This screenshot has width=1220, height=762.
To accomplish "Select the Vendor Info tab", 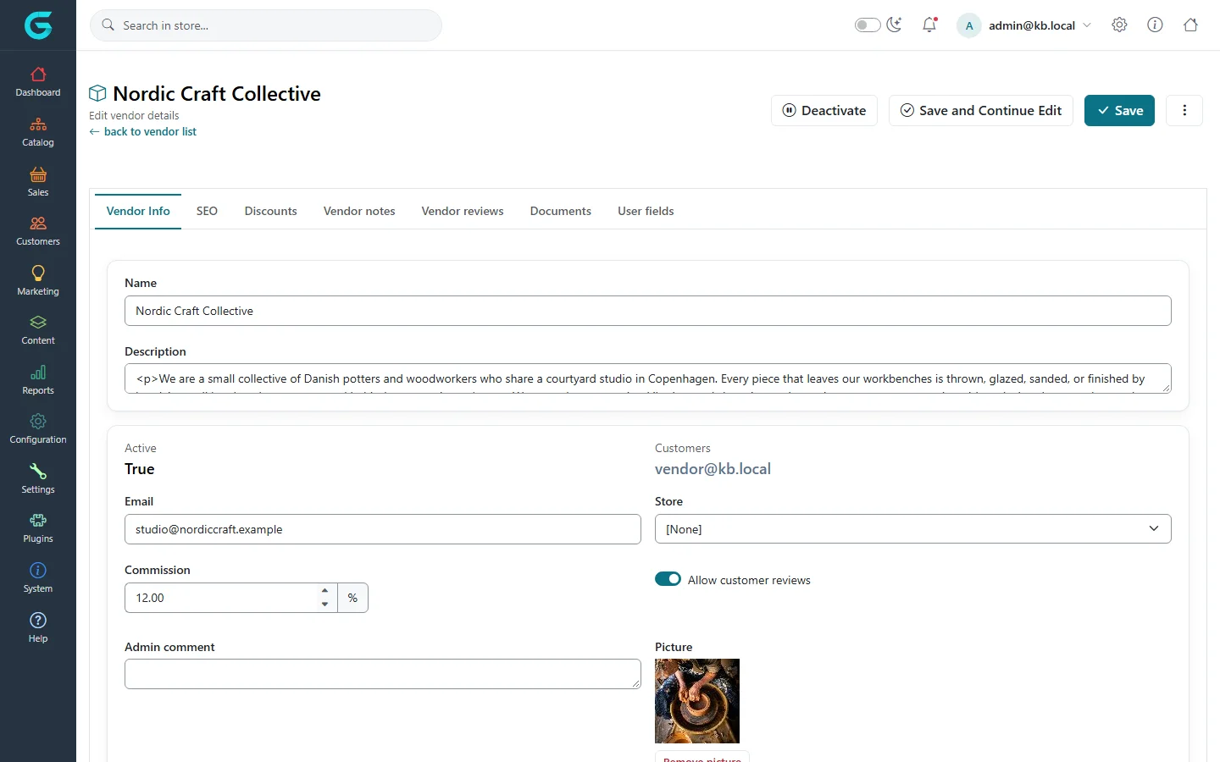I will tap(138, 211).
